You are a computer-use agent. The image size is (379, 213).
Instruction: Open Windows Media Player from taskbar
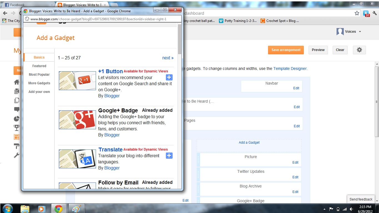click(x=42, y=209)
